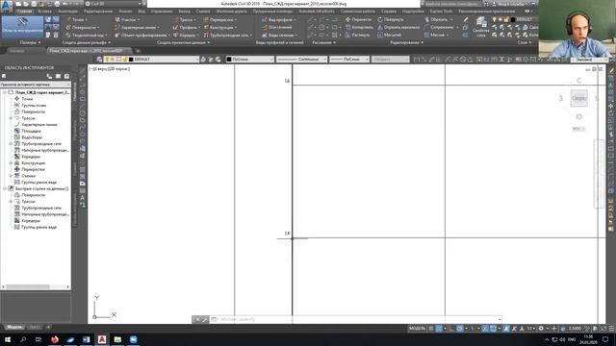This screenshot has width=616, height=346.
Task: Open the Windows Start menu
Action: pos(8,339)
